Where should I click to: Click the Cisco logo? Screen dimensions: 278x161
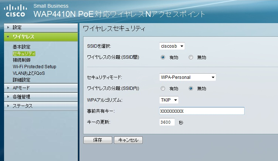pos(15,11)
